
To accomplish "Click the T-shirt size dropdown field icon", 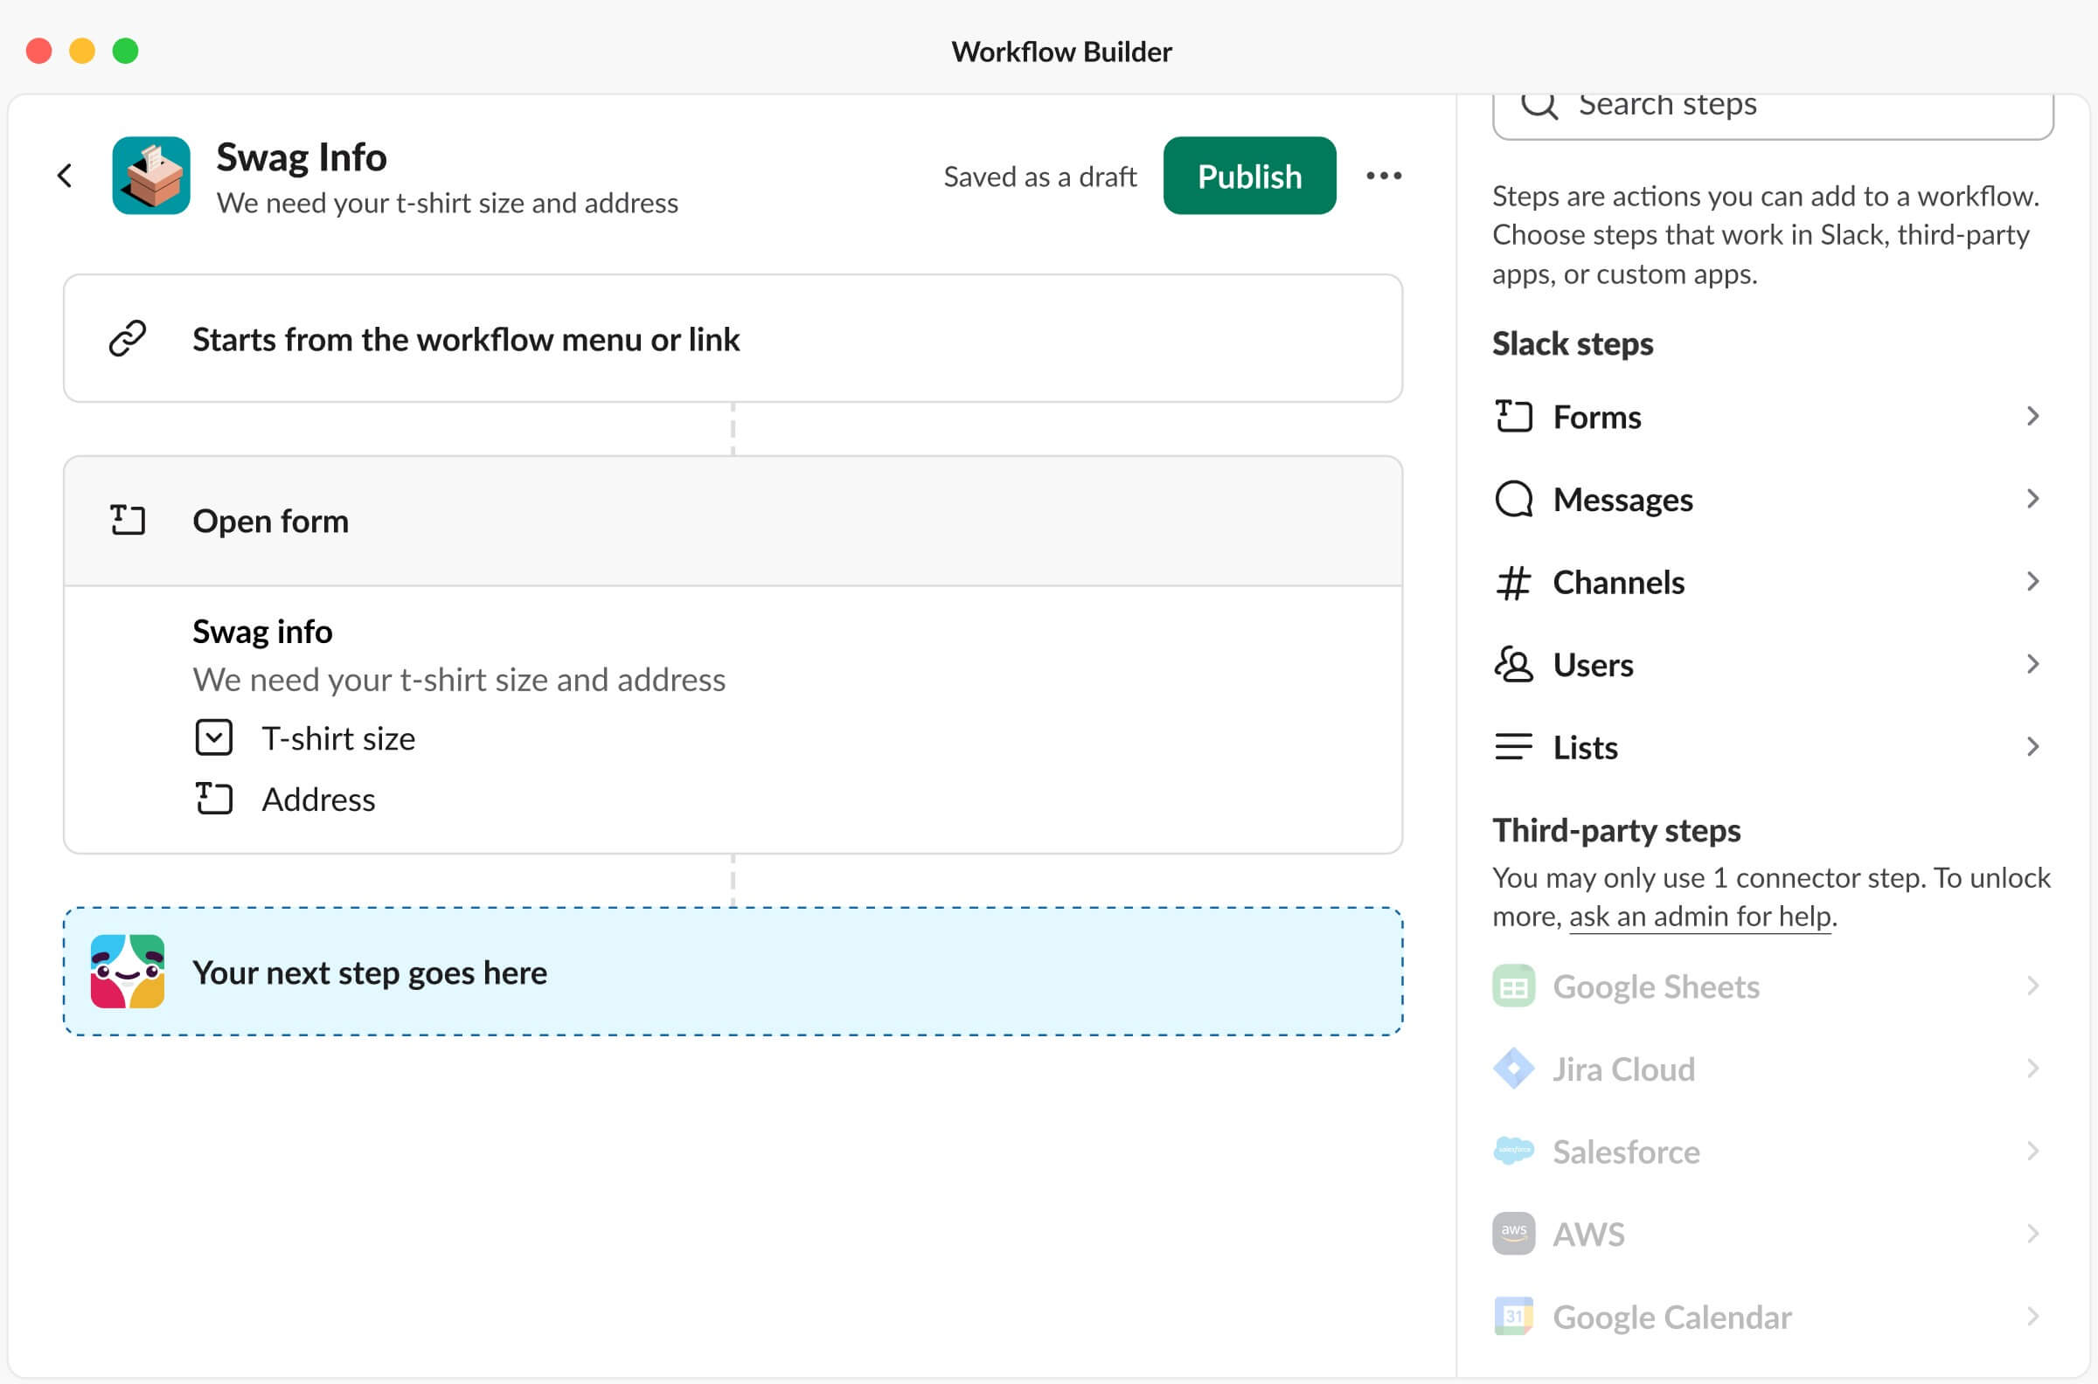I will 213,738.
